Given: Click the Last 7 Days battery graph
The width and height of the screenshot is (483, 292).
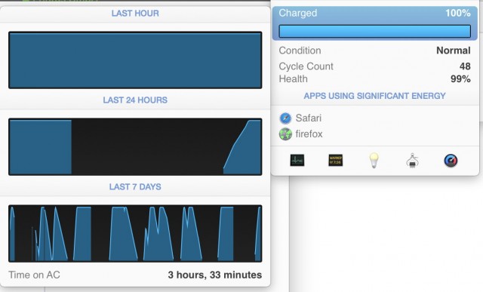Looking at the screenshot, I should point(135,233).
